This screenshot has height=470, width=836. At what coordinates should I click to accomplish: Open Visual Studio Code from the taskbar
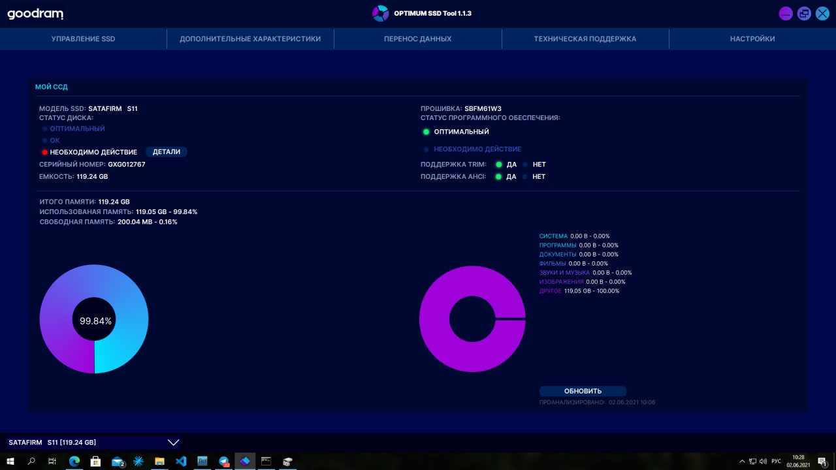(181, 461)
